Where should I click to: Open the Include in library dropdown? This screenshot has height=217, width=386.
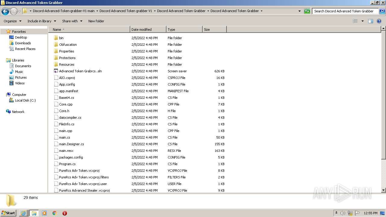[42, 21]
